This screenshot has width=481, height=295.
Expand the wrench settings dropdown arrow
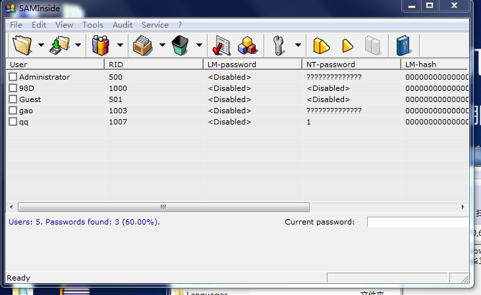pos(298,45)
